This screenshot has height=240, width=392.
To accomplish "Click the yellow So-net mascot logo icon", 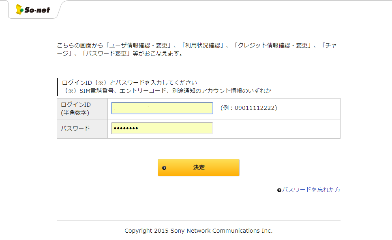I will [19, 9].
